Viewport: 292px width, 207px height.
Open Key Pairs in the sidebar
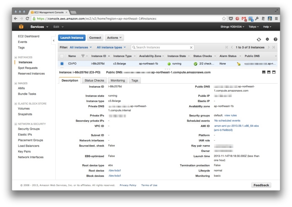coord(24,151)
